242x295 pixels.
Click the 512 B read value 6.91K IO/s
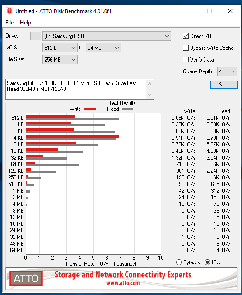click(x=218, y=118)
